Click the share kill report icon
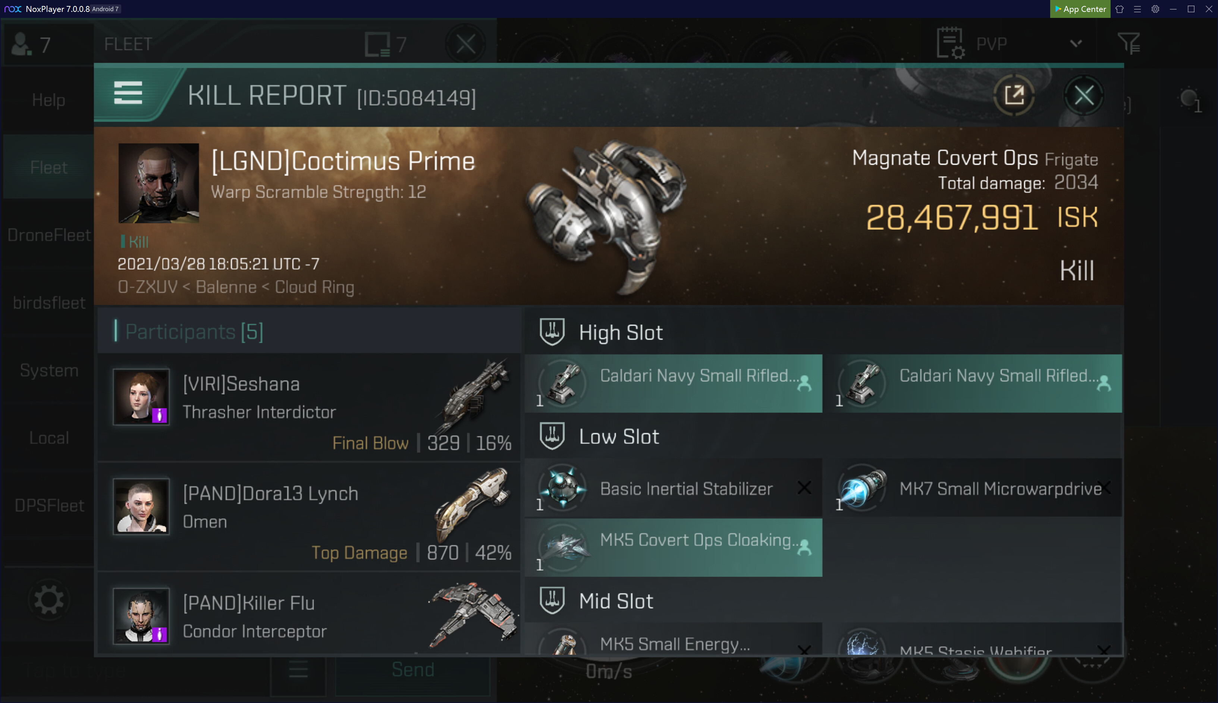Viewport: 1218px width, 703px height. (x=1014, y=95)
